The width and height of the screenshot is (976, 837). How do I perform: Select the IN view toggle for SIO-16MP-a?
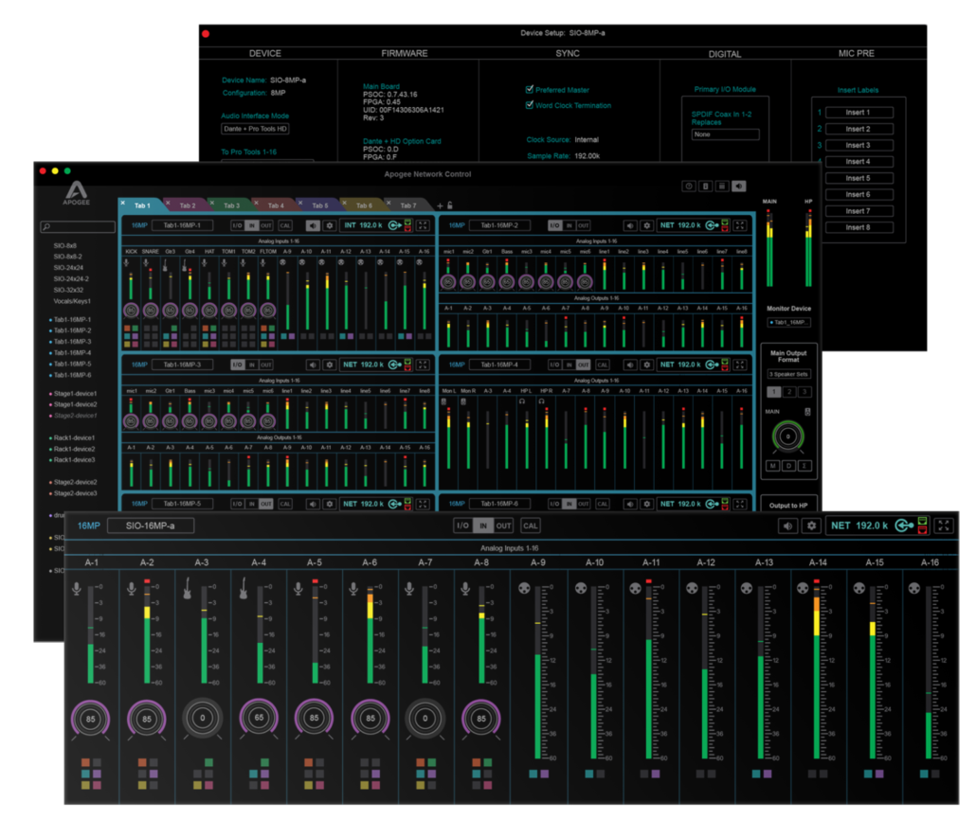483,525
